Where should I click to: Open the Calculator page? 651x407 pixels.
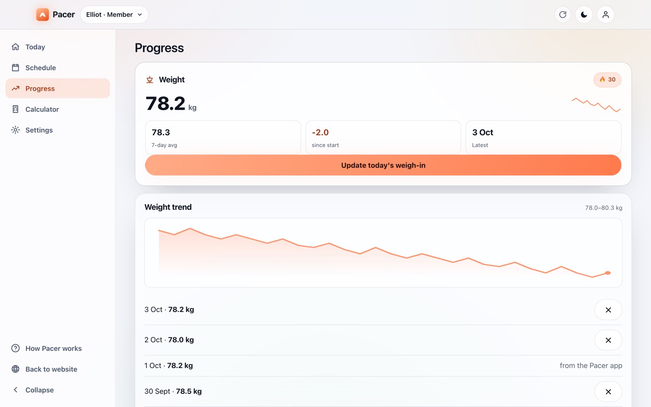pyautogui.click(x=57, y=109)
